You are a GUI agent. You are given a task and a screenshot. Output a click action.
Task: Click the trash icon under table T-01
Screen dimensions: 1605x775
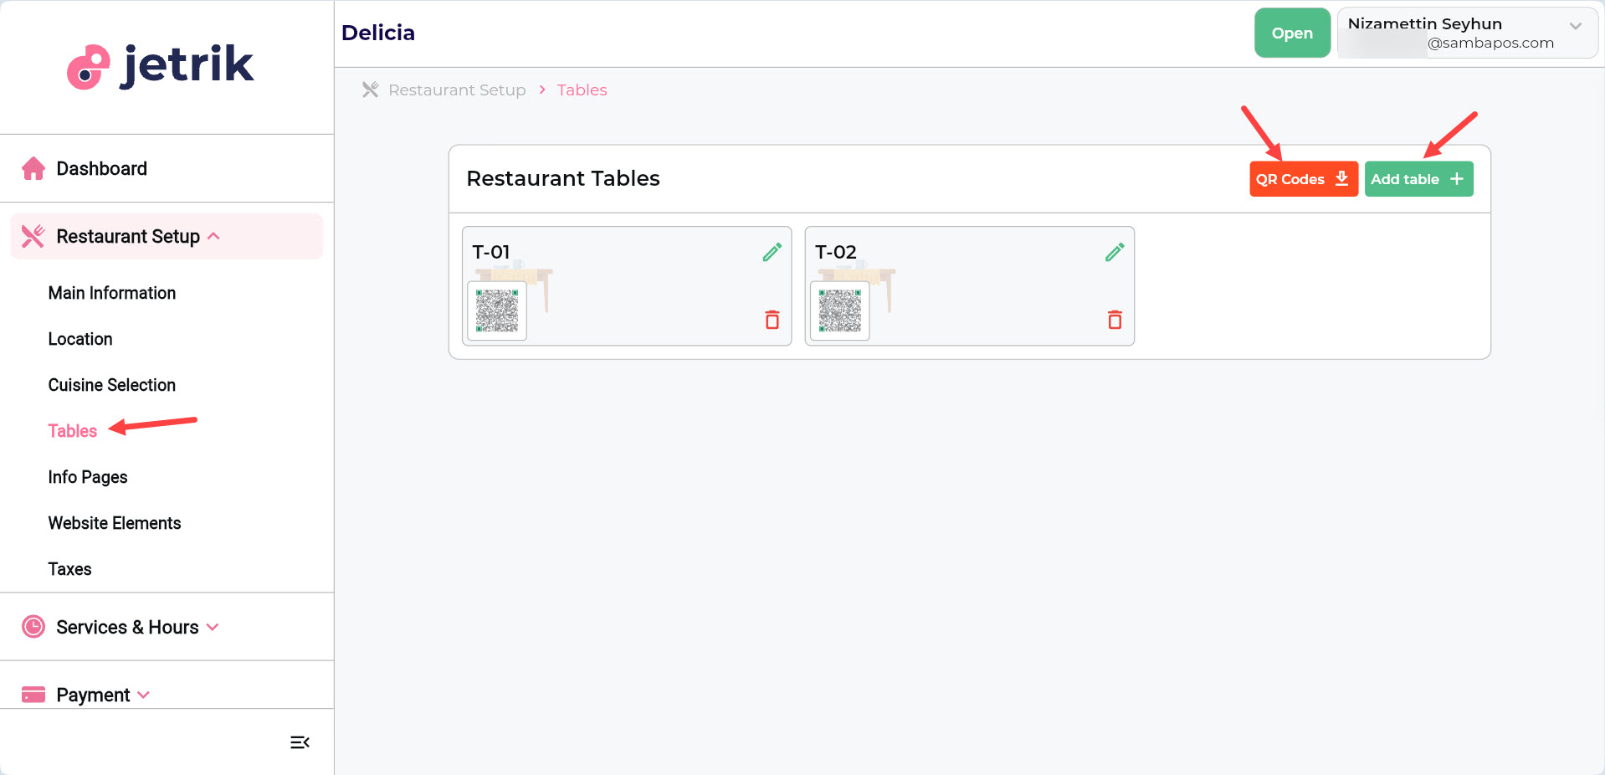(x=772, y=320)
